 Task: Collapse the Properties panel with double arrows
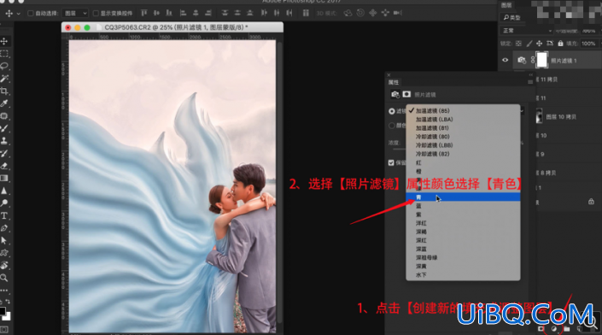click(530, 75)
